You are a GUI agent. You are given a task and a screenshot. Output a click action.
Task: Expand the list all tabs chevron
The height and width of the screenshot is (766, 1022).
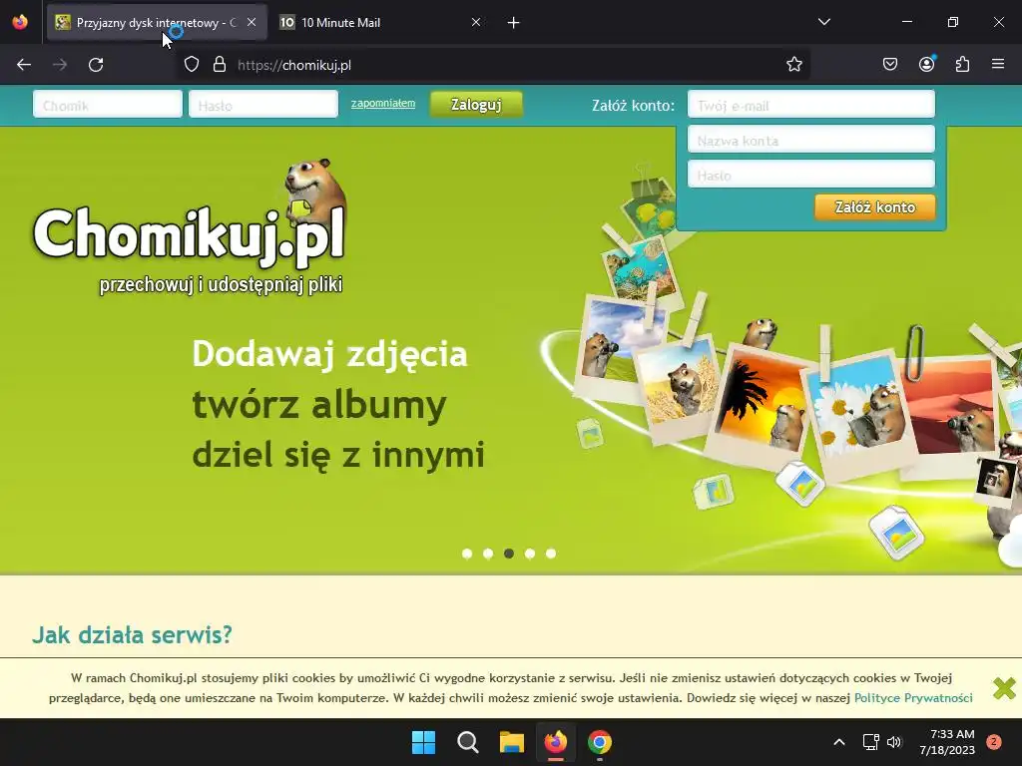[823, 22]
